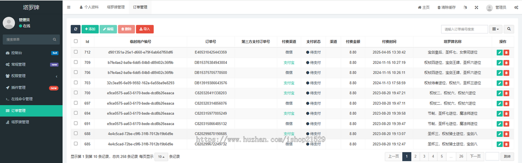Delete order row 694 with trash icon

pyautogui.click(x=506, y=113)
